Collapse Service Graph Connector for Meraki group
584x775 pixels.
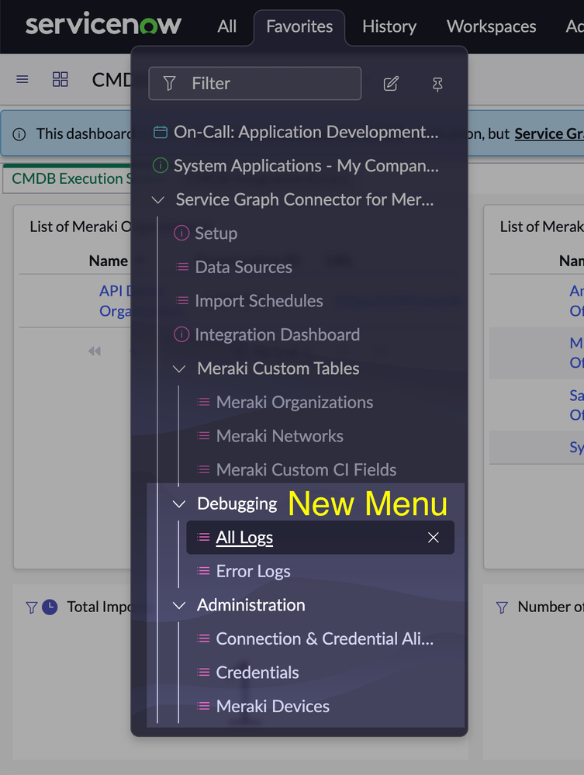pos(158,199)
